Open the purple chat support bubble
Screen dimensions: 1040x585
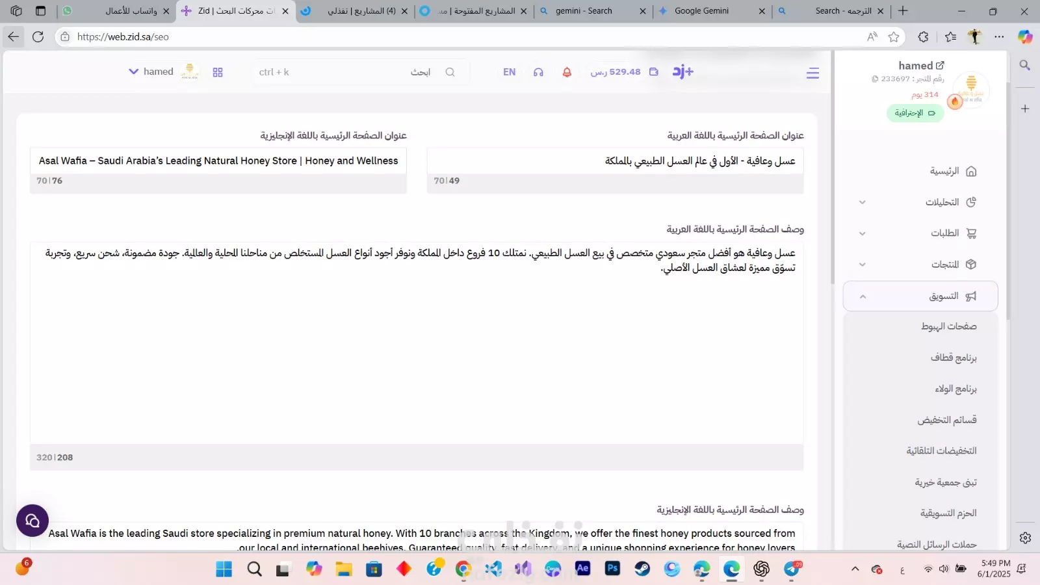pos(32,521)
